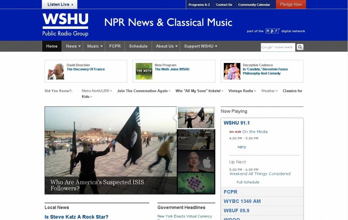This screenshot has width=348, height=220.
Task: Click the Candide performance thumbnail
Action: click(232, 71)
